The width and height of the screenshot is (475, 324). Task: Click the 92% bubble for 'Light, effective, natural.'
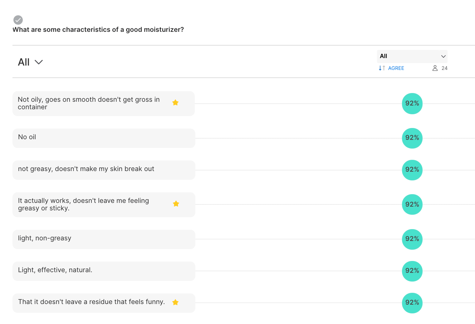click(x=412, y=271)
